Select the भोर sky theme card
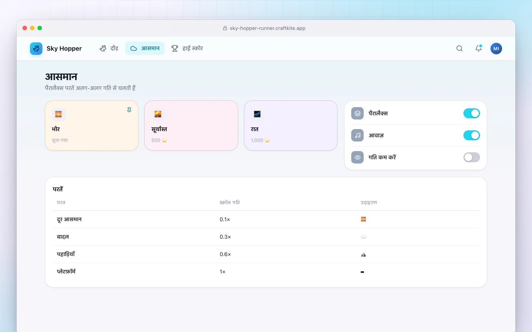This screenshot has height=332, width=532. (91, 125)
